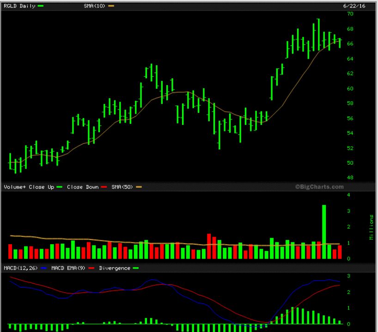Click the Close Up legend label
The height and width of the screenshot is (332, 378).
(42, 187)
